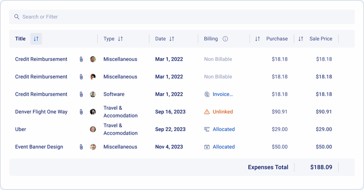Sort the table by Date column
The width and height of the screenshot is (364, 190).
(172, 39)
